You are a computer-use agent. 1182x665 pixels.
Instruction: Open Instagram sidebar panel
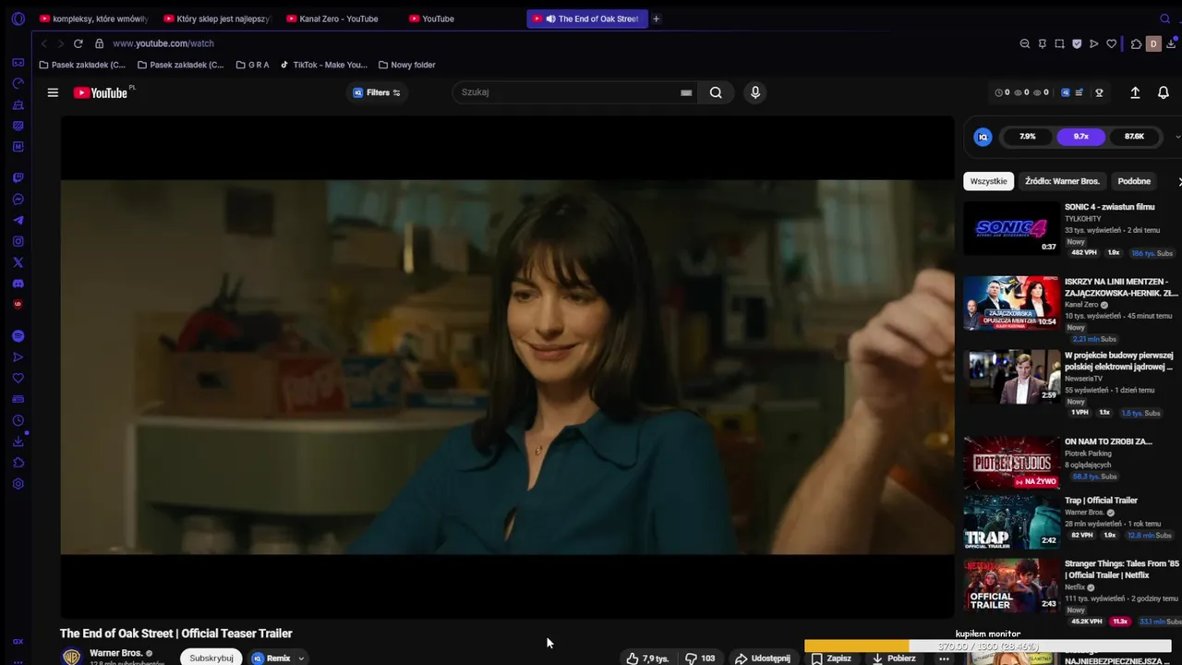(18, 241)
